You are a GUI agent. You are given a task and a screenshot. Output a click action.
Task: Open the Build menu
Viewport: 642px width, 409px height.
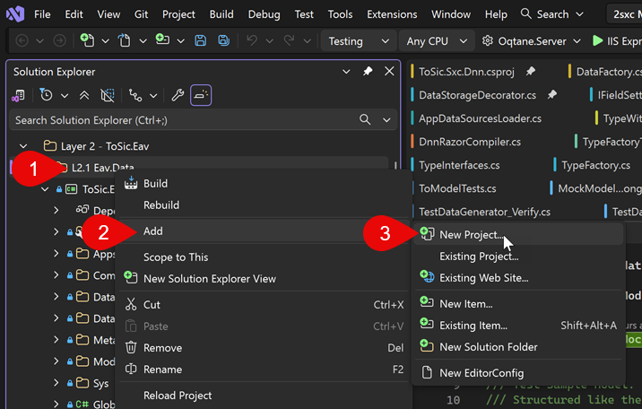coord(221,14)
